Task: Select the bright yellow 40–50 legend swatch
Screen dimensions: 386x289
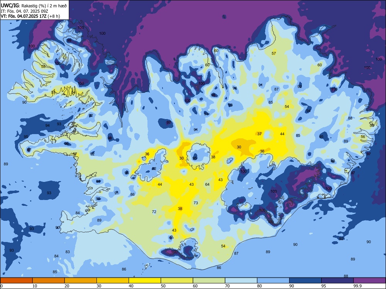Action: (x=145, y=281)
